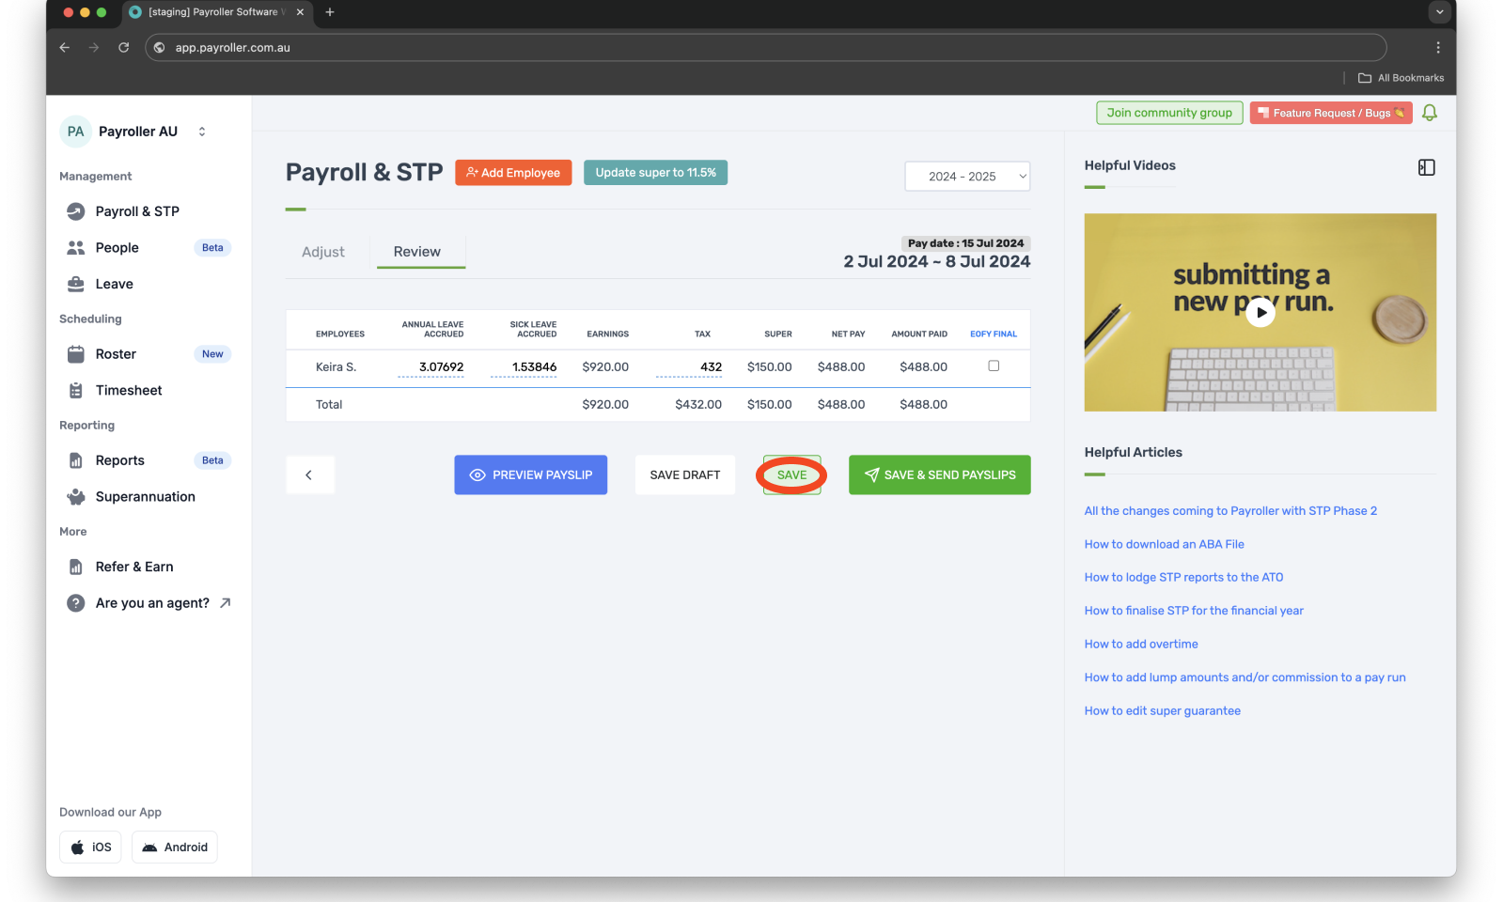Click the Reports Beta badge
The height and width of the screenshot is (902, 1503).
[212, 460]
